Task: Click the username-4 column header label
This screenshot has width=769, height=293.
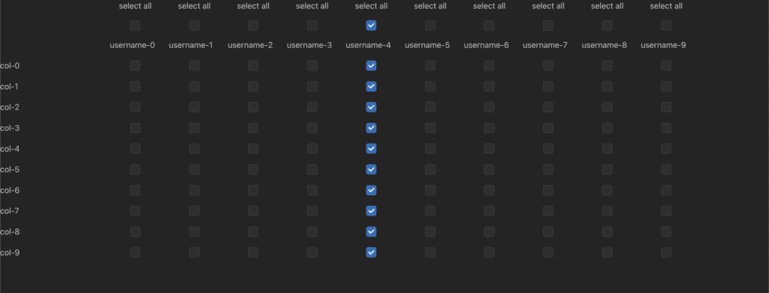Action: [x=368, y=45]
